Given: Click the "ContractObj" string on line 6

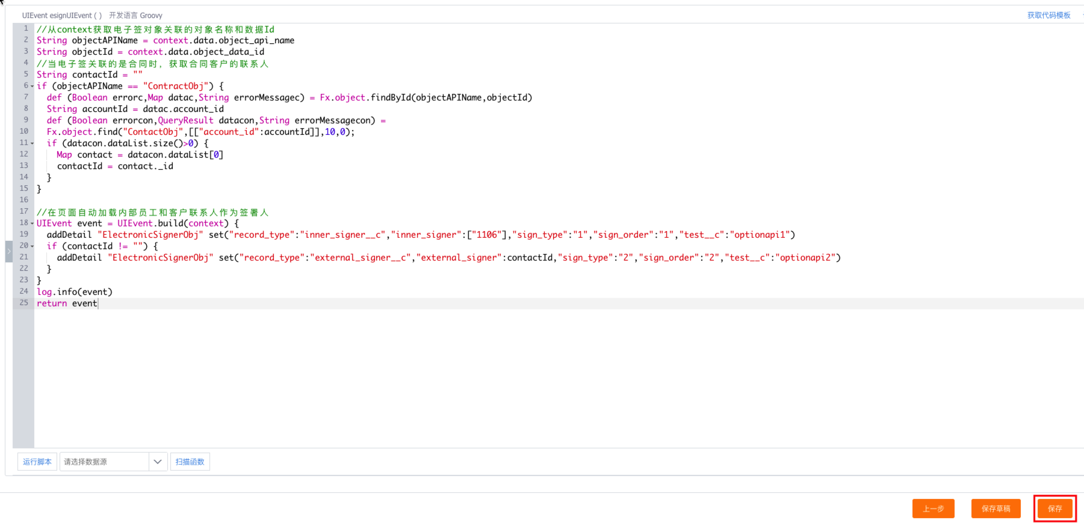Looking at the screenshot, I should [x=175, y=86].
